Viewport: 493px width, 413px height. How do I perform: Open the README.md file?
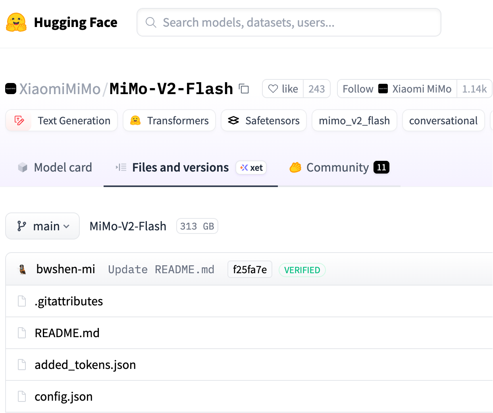pyautogui.click(x=67, y=333)
